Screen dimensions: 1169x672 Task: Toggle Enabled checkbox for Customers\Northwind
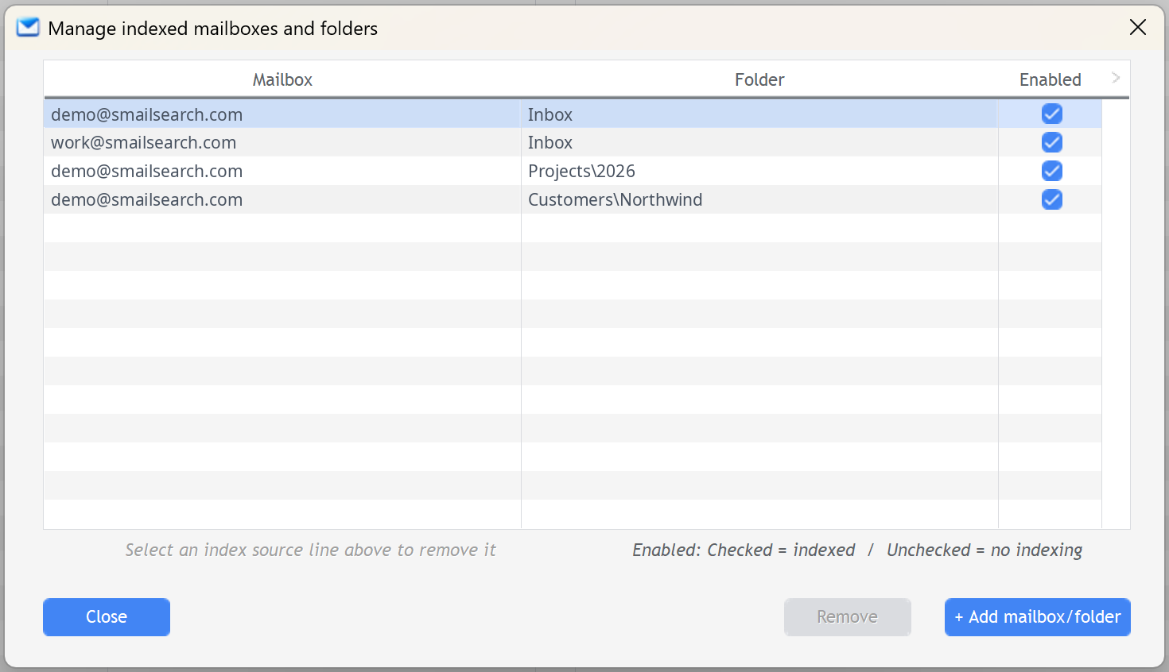1051,199
